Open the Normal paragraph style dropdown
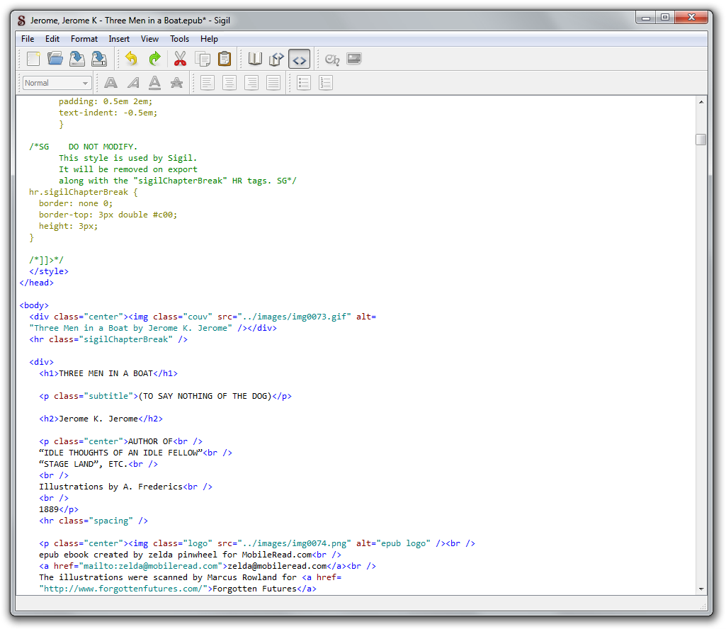 (x=57, y=83)
